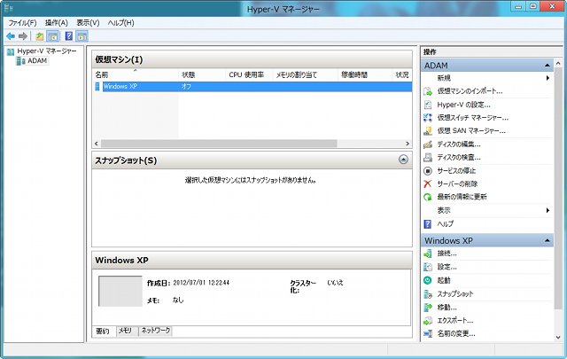Collapse the Windows XP actions section

point(548,240)
